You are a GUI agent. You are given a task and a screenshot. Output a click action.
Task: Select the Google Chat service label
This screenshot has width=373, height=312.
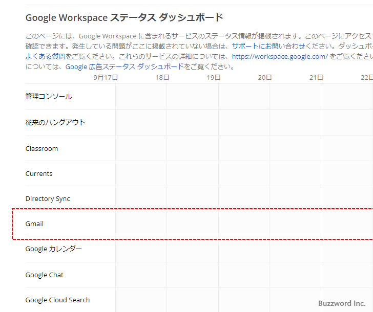coord(44,275)
